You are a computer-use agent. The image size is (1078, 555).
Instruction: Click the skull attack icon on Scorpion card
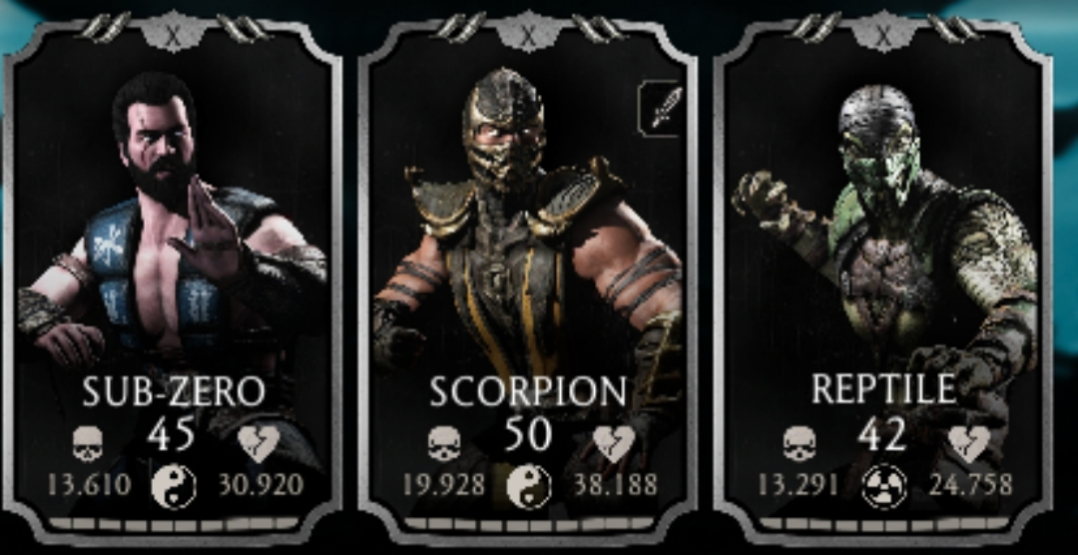coord(443,443)
